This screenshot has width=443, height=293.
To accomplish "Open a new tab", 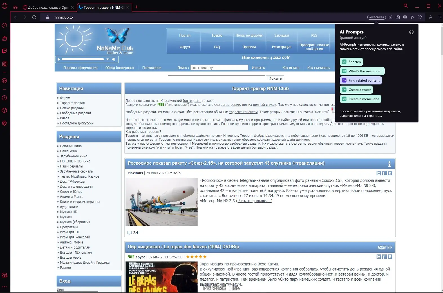I will (x=137, y=7).
